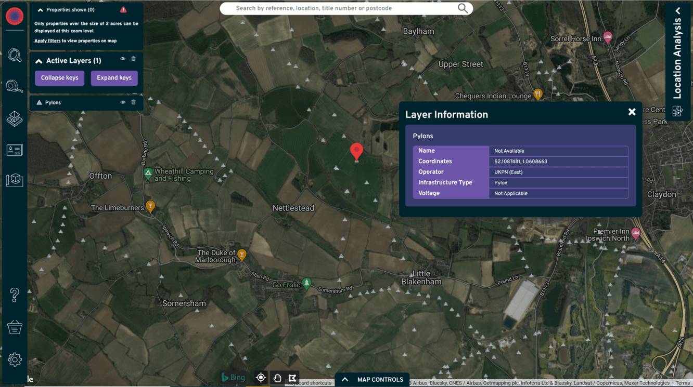Viewport: 693px width, 387px height.
Task: Click the Apply filters link
Action: click(x=47, y=41)
